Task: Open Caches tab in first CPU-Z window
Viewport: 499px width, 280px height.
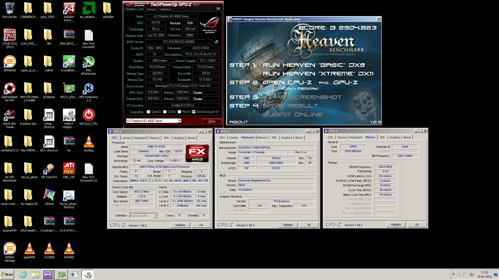Action: pyautogui.click(x=126, y=138)
